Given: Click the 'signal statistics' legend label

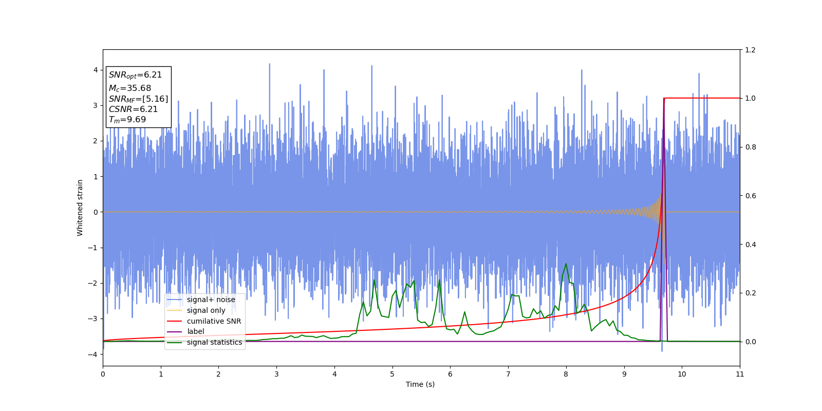Looking at the screenshot, I should 214,342.
